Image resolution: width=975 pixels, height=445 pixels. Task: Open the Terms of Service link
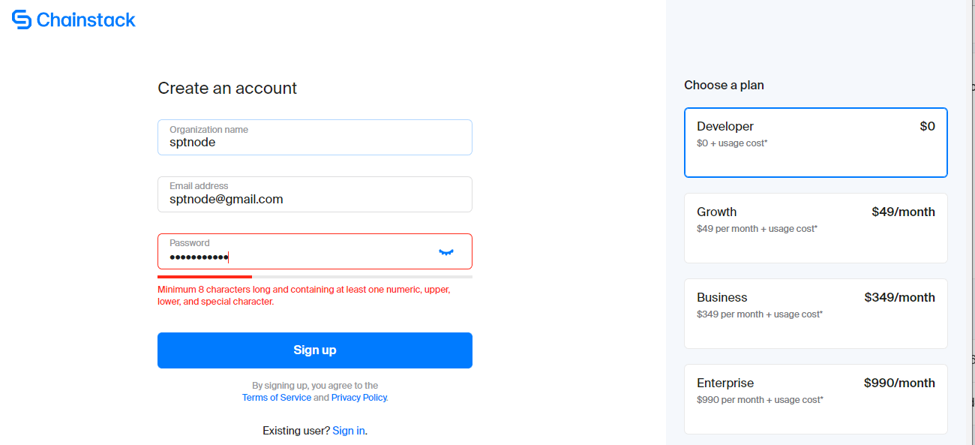tap(276, 398)
